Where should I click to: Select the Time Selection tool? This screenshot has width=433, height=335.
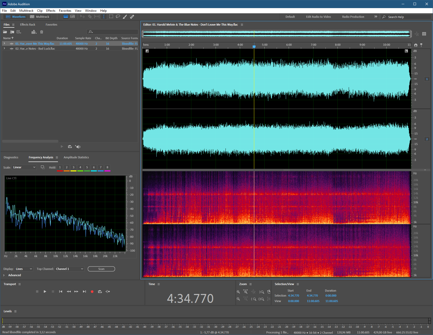104,16
